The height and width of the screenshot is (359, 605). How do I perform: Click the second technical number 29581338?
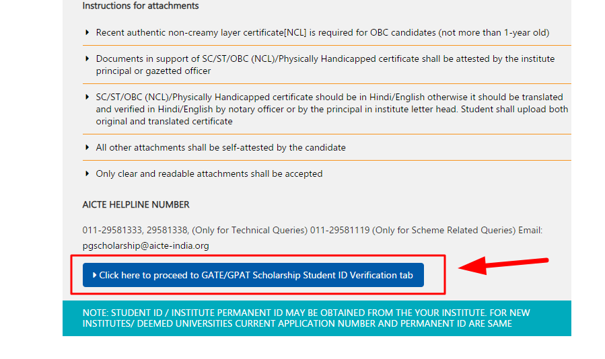(167, 230)
